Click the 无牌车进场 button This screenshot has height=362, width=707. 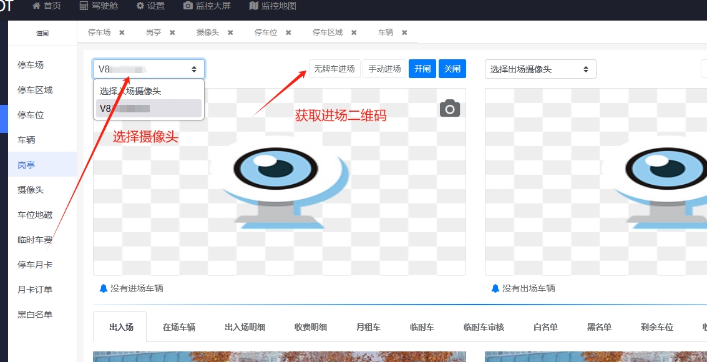coord(334,69)
